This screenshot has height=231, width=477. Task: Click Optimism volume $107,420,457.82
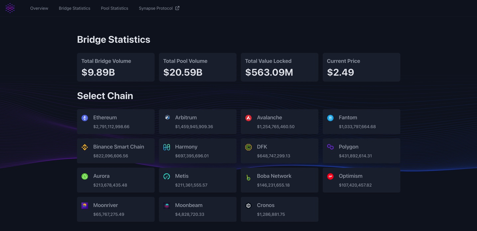[x=355, y=185]
